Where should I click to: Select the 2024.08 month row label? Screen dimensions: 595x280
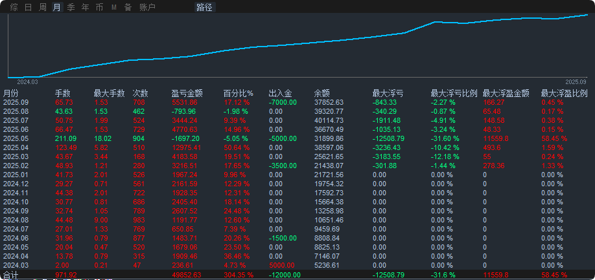16,221
